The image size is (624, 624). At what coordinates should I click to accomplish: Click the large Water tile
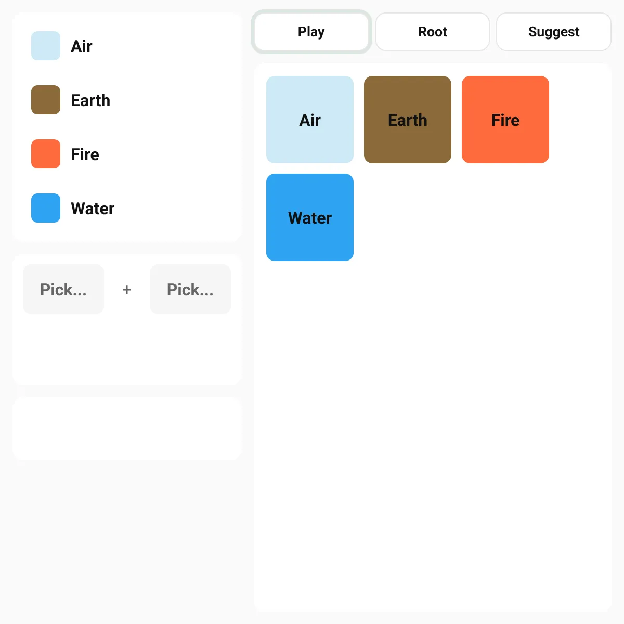310,217
